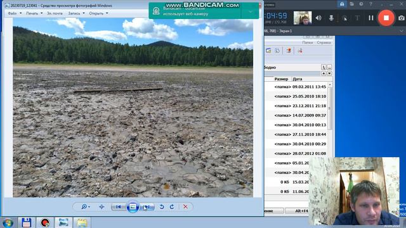Select the folder row dated 30.04.2010 00:29

pyautogui.click(x=296, y=144)
